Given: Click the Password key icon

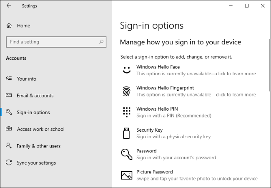Looking at the screenshot, I should [x=126, y=154].
